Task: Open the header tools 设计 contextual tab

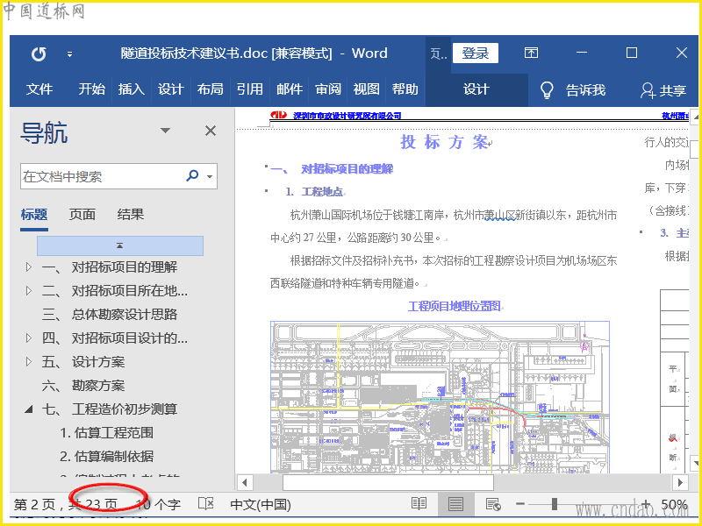Action: 476,89
